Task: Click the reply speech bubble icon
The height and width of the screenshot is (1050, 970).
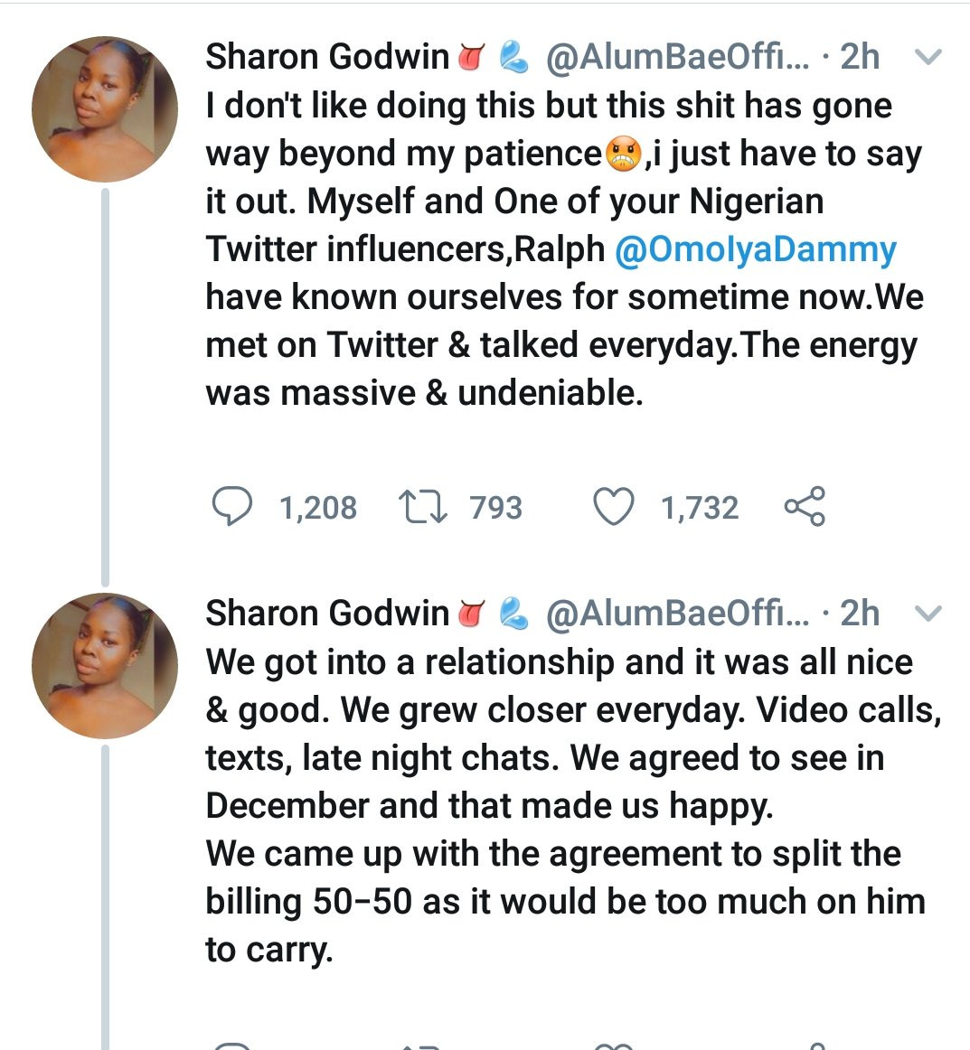Action: pos(231,507)
